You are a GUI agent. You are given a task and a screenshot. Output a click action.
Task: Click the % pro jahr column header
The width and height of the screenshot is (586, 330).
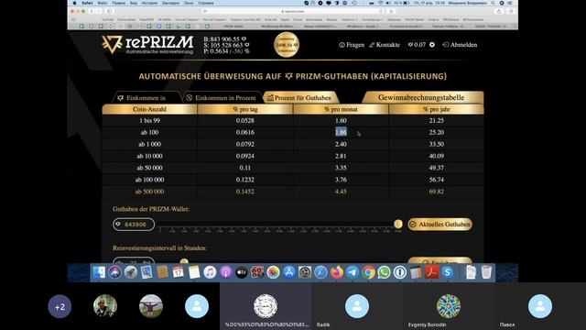pyautogui.click(x=437, y=109)
